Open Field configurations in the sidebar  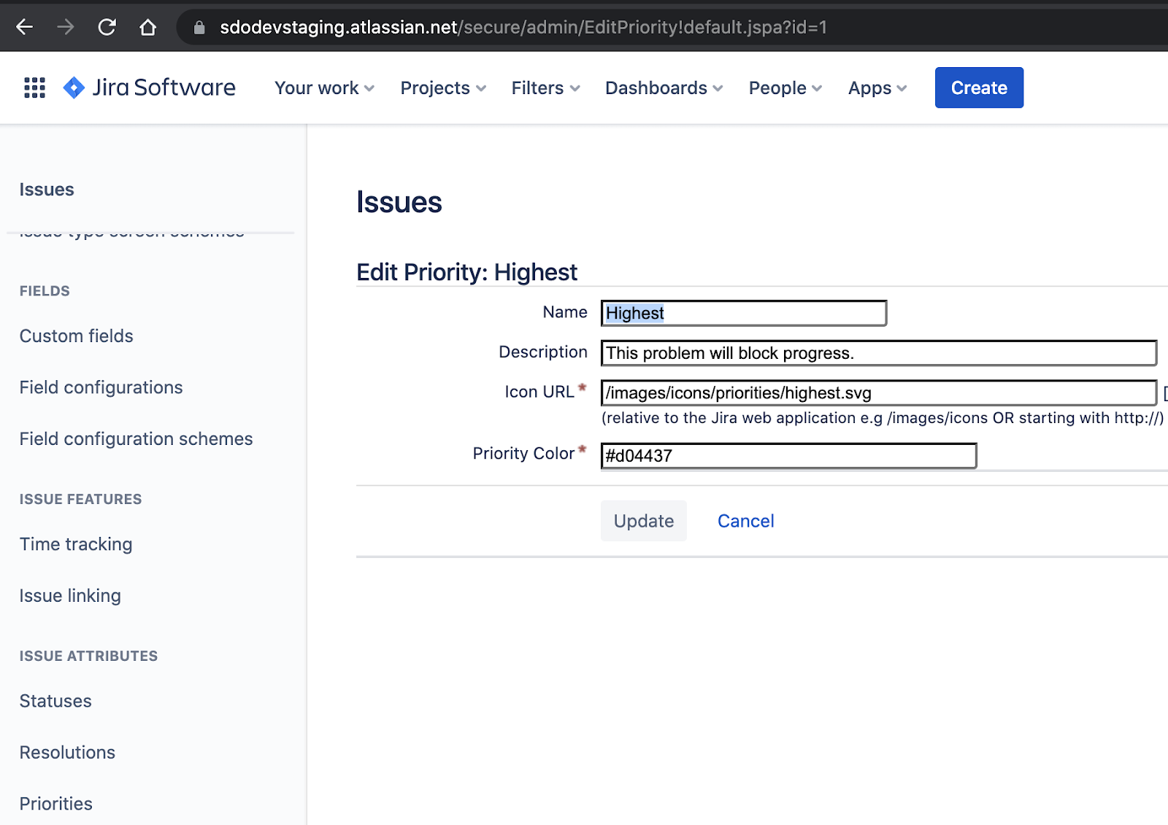coord(101,387)
